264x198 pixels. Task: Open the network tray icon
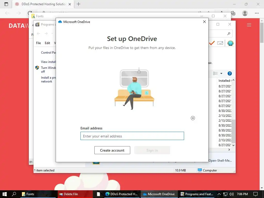[x=225, y=194]
